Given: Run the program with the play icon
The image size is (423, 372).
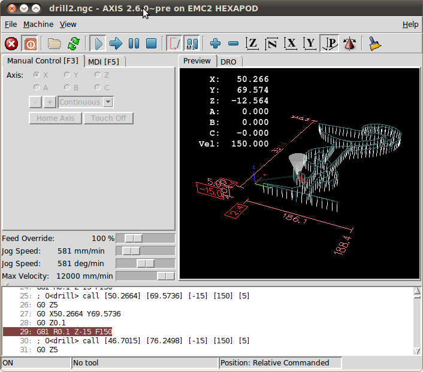Looking at the screenshot, I should point(98,44).
